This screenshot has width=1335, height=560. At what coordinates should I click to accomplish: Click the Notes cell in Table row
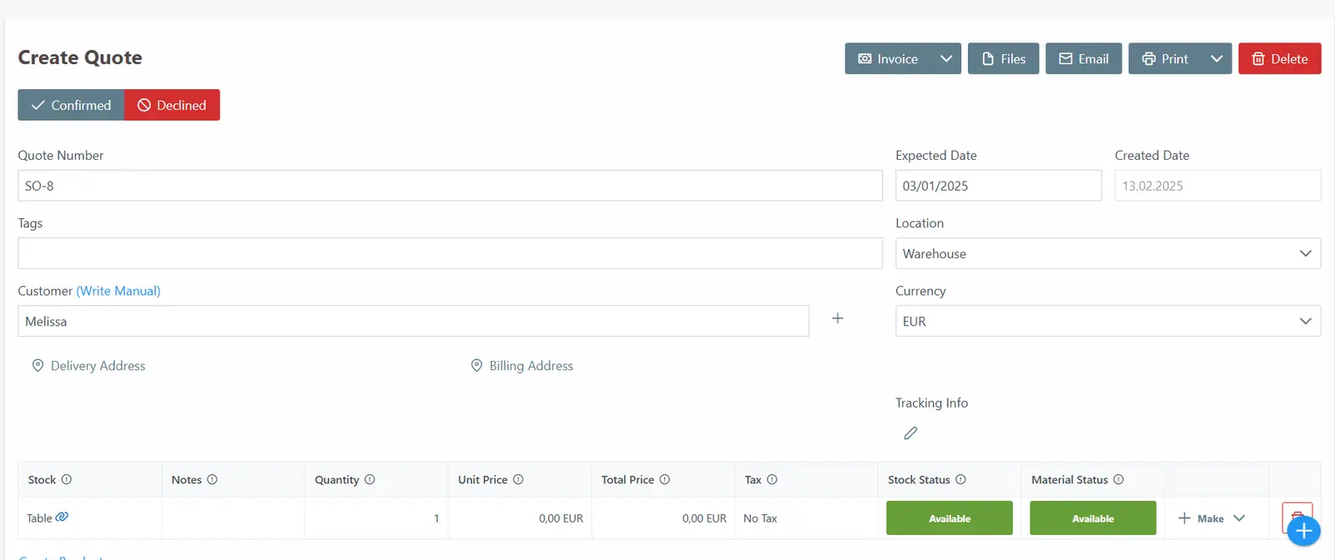coord(233,518)
